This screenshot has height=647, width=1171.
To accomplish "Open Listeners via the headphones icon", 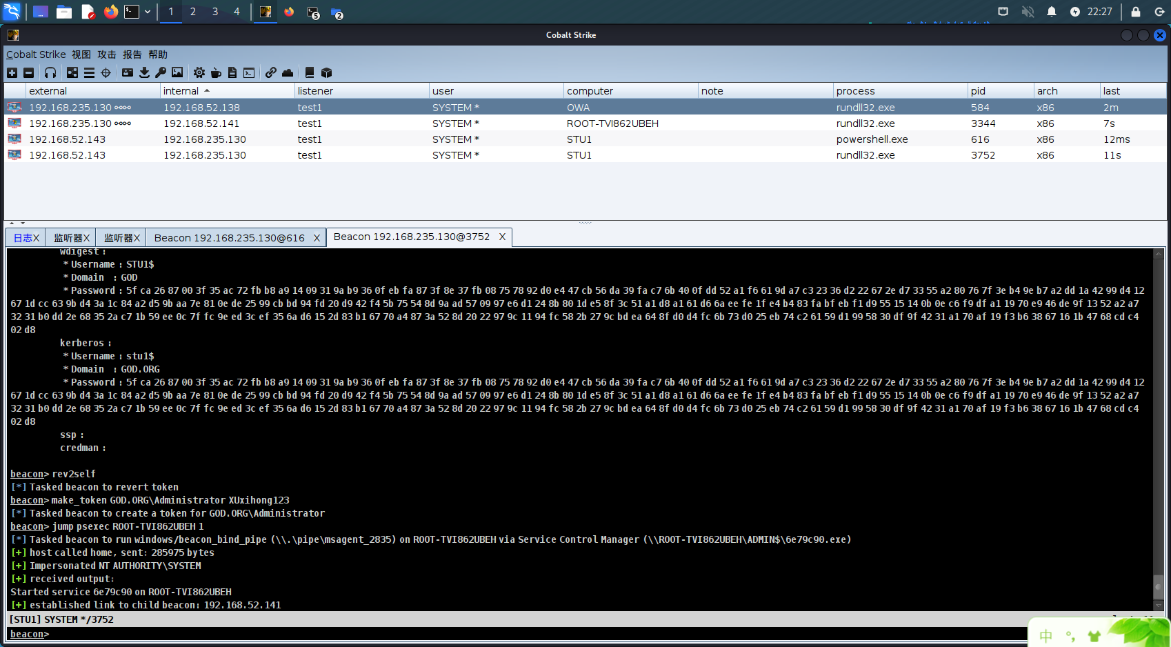I will pyautogui.click(x=50, y=72).
